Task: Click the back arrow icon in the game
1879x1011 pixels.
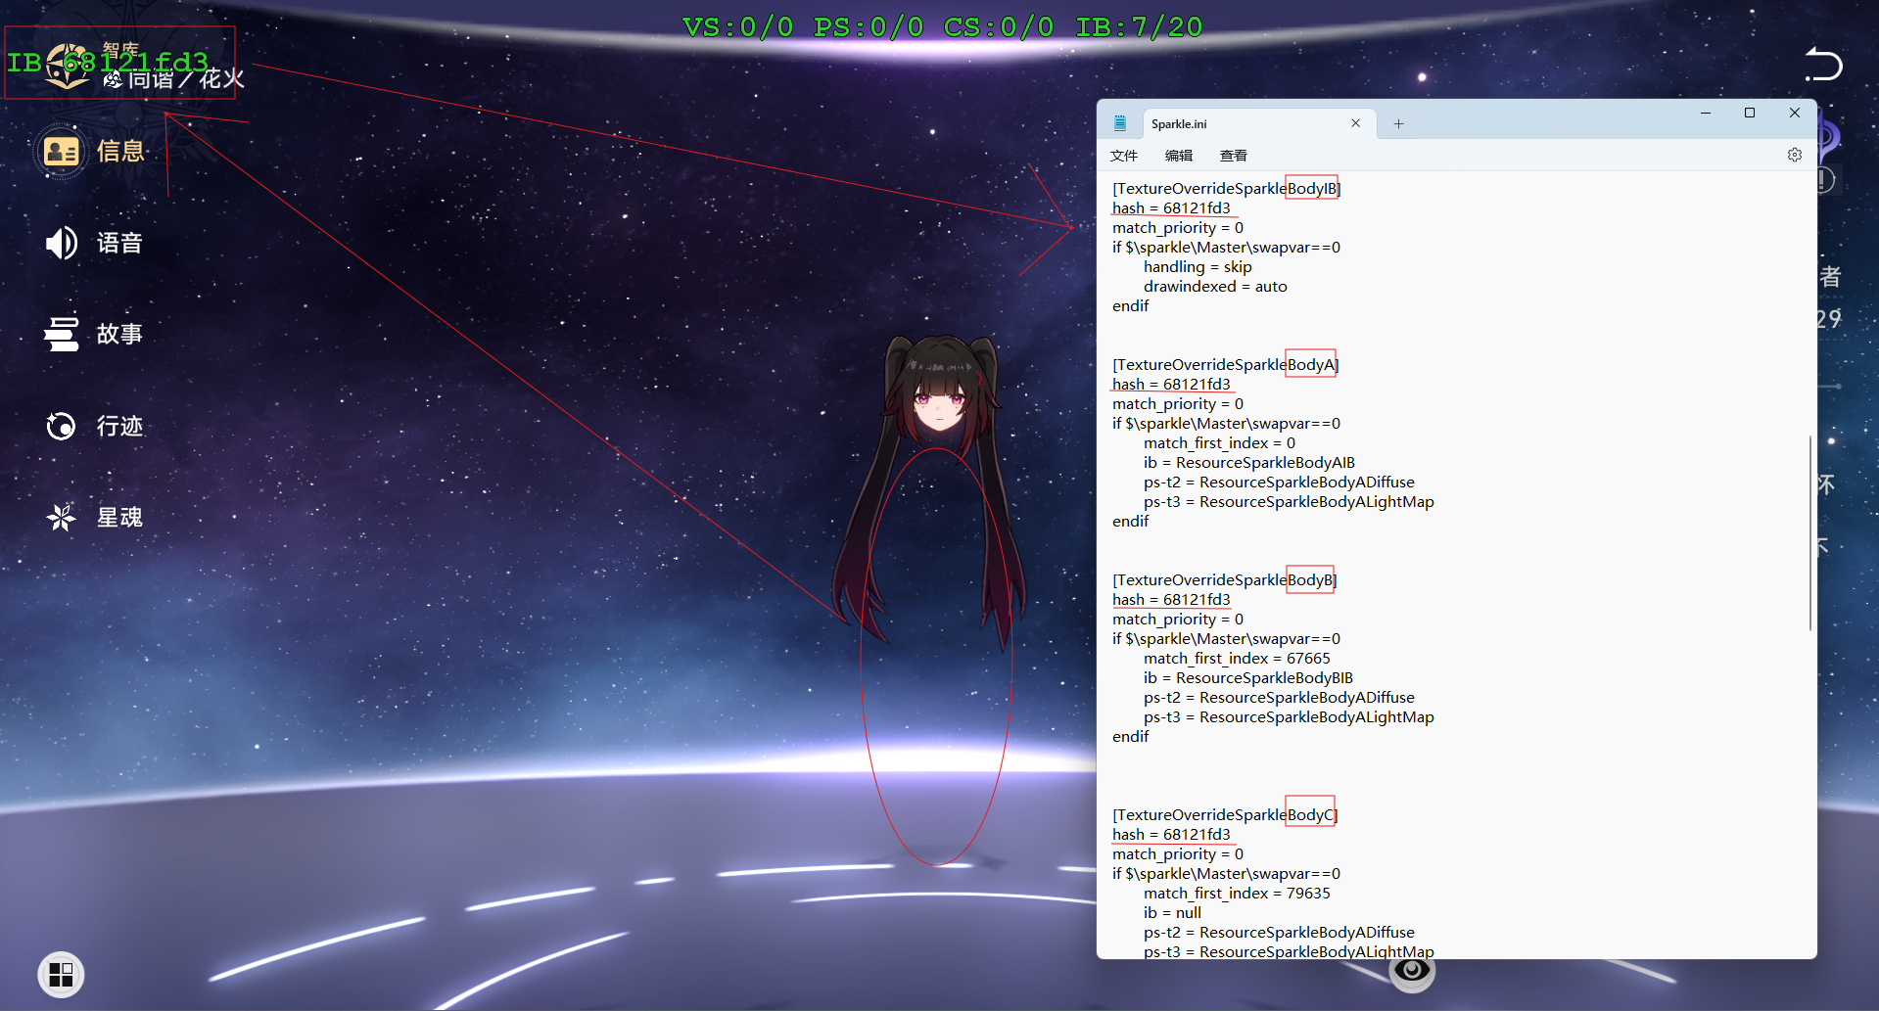Action: [1823, 65]
